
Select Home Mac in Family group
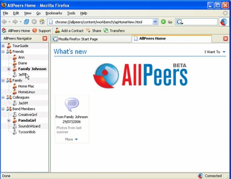(x=26, y=86)
